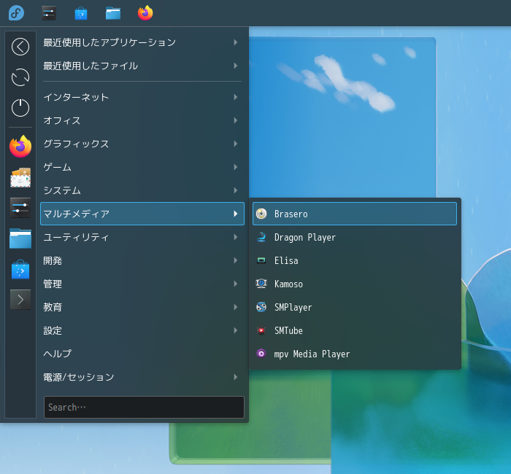511x474 pixels.
Task: Launch SMPlayer from the submenu
Action: [355, 307]
